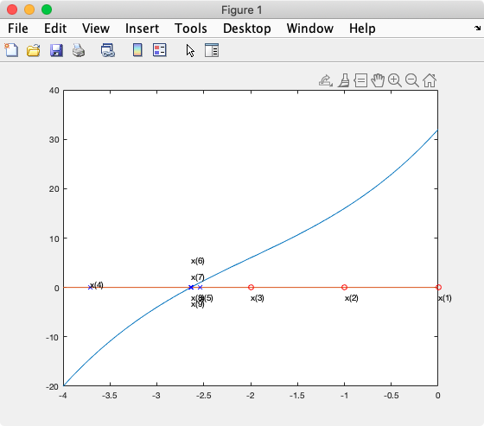Click the Link Plot toolbar icon
484x426 pixels.
[108, 50]
